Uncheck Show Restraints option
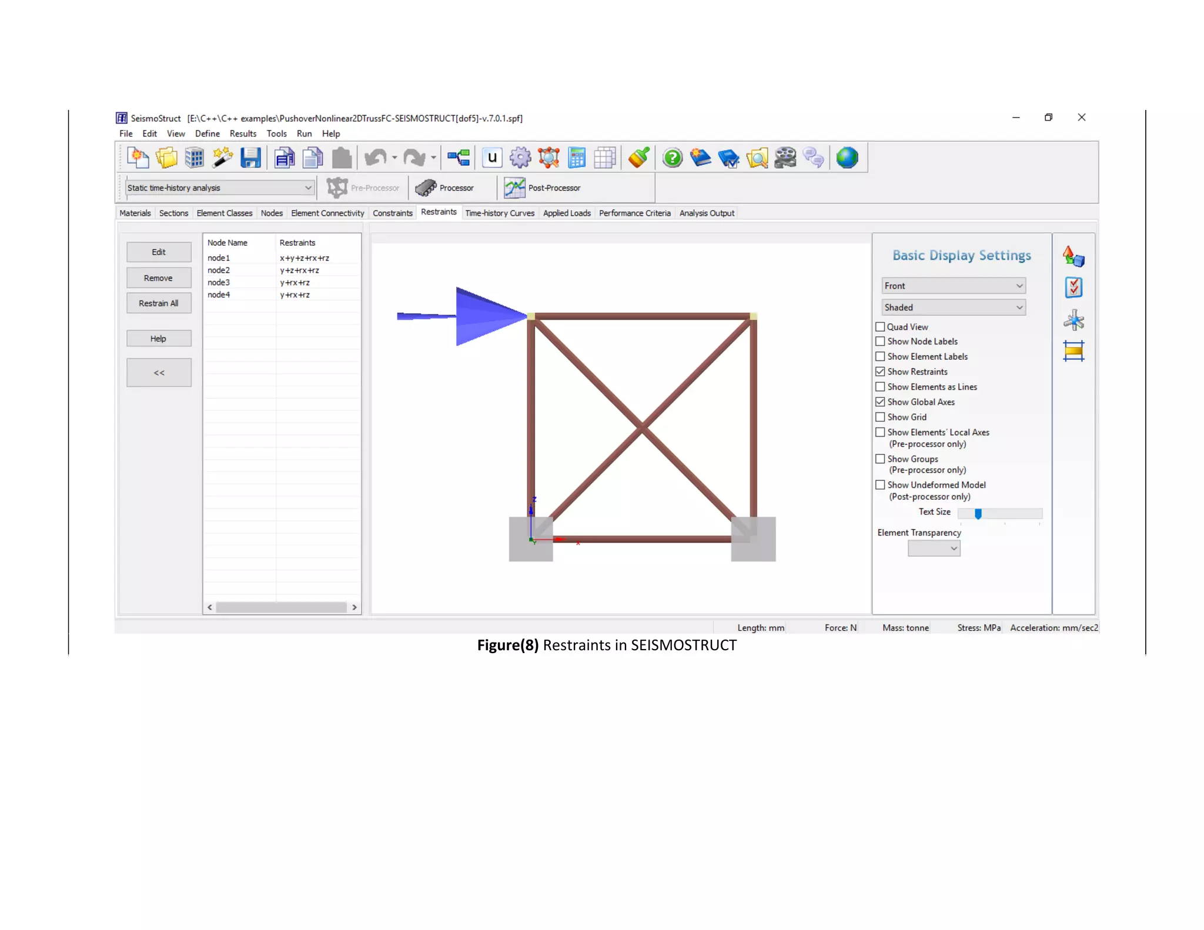 tap(880, 372)
